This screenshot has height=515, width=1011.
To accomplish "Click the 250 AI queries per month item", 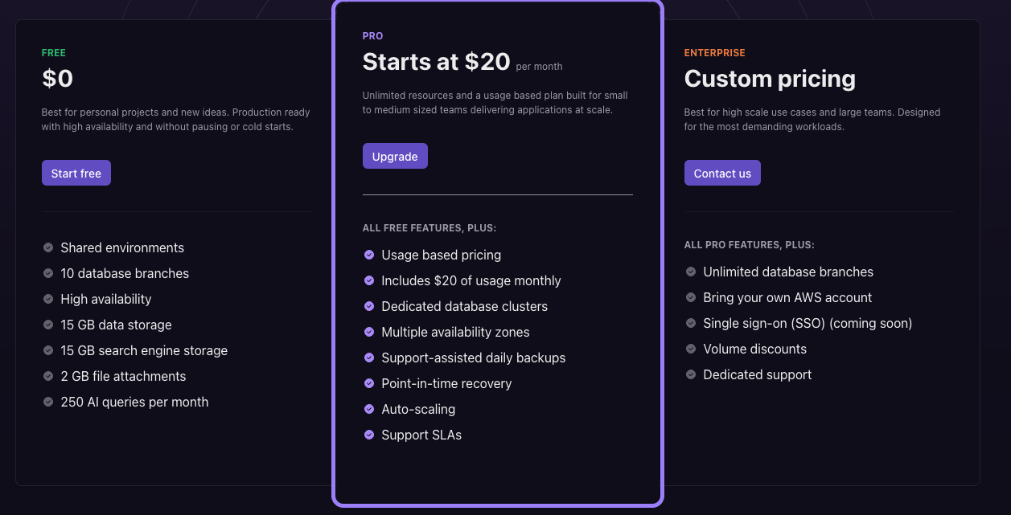I will [x=134, y=402].
